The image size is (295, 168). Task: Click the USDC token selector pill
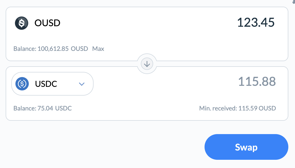[x=52, y=84]
